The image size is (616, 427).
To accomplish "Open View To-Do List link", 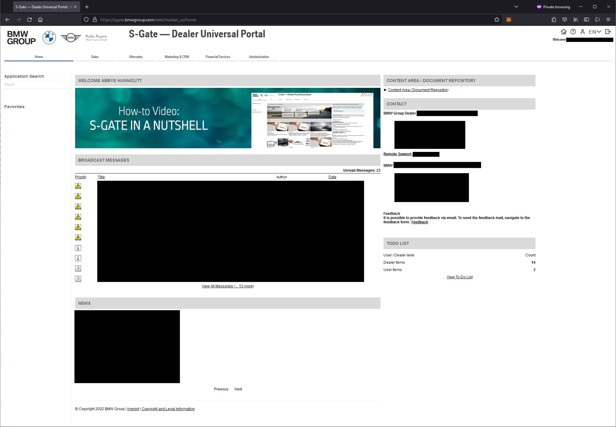I will (459, 277).
